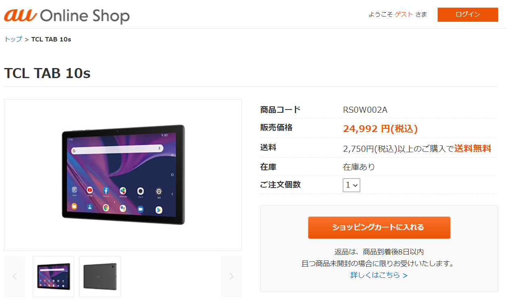507x304 pixels.
Task: Click the camera app icon on the tablet image
Action: point(141,191)
